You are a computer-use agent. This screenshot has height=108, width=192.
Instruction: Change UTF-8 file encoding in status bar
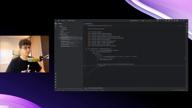[176, 90]
